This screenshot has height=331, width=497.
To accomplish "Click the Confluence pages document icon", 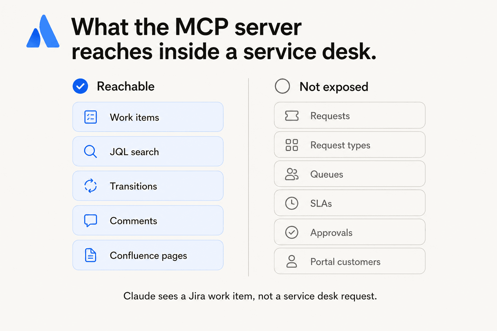I will coord(91,255).
